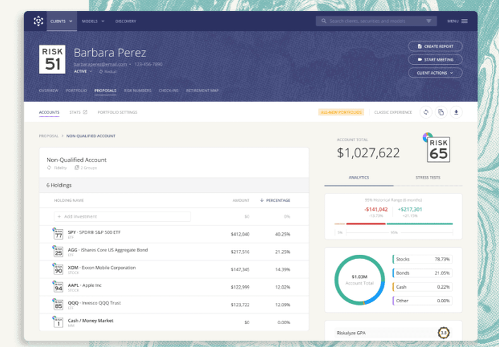499x347 pixels.
Task: Click the copy proposal icon
Action: [441, 112]
